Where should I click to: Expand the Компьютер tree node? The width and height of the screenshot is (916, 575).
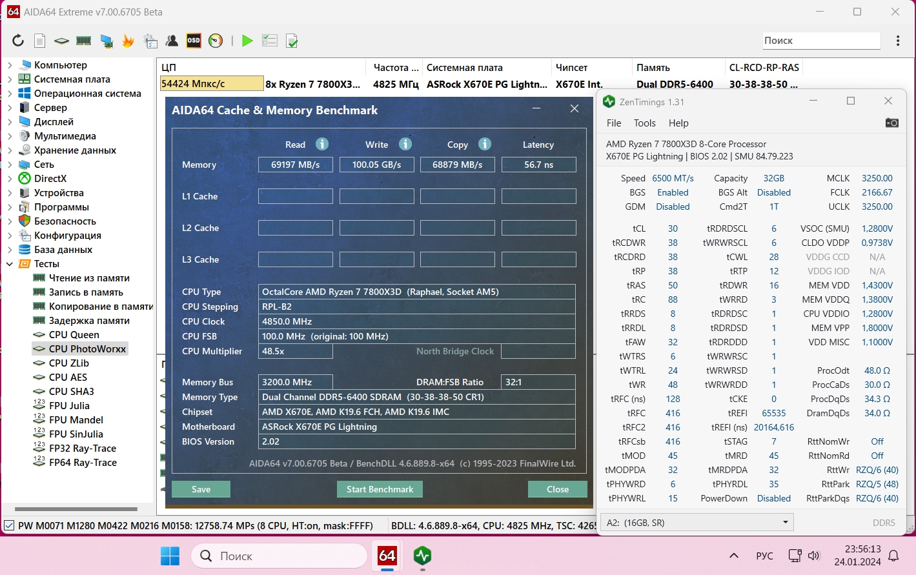point(10,65)
